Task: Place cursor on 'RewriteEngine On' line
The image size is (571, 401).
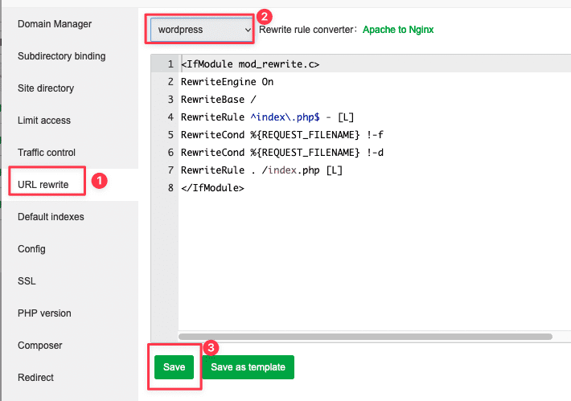Action: pos(228,82)
